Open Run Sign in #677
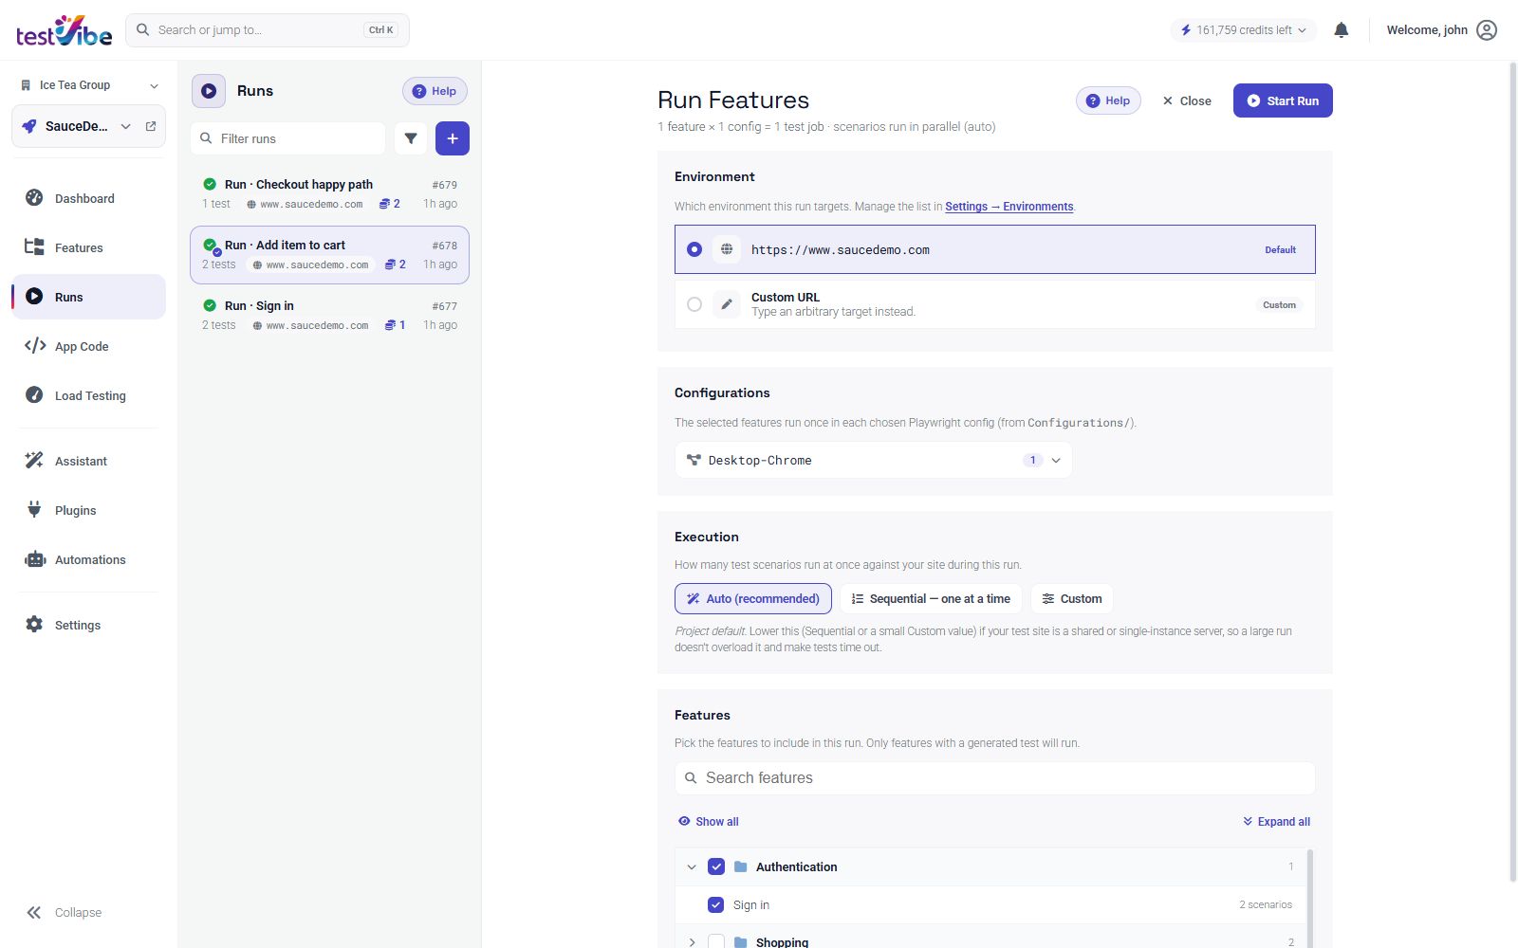 tap(329, 315)
